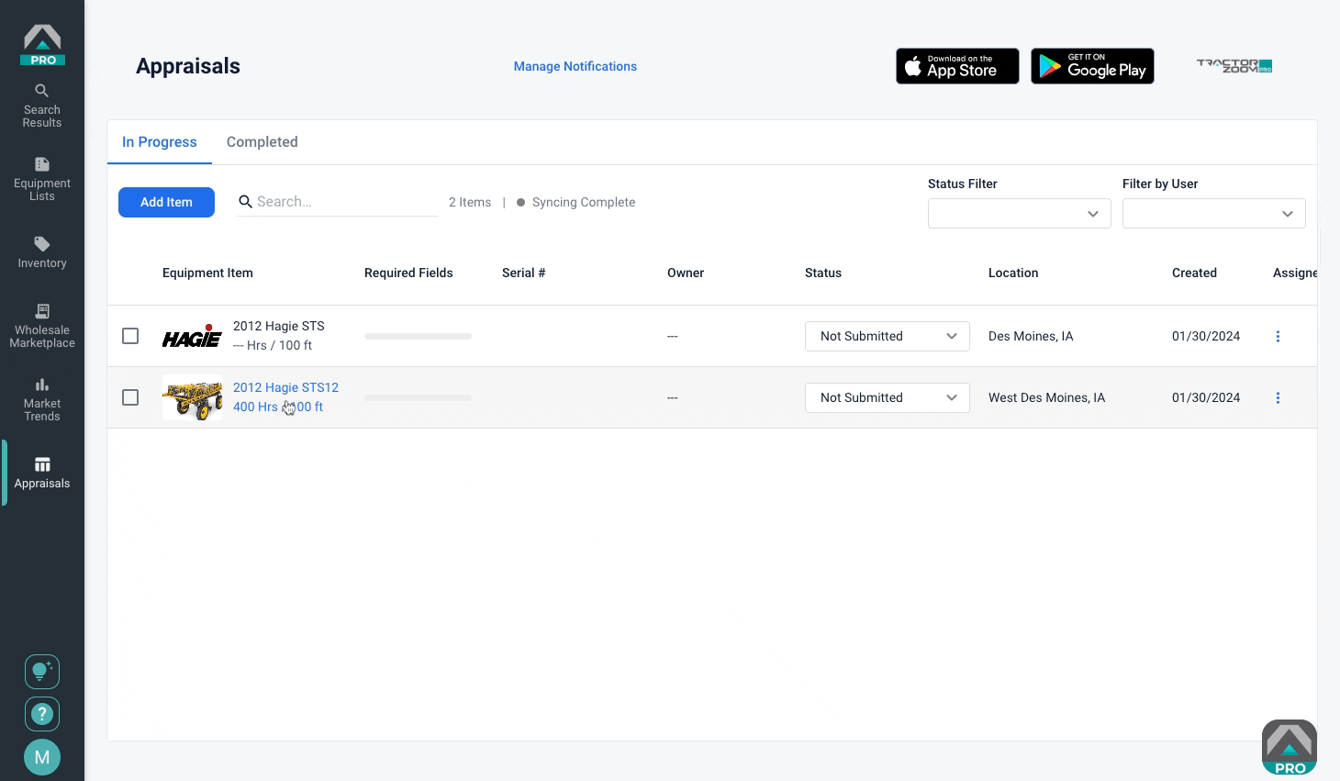Viewport: 1340px width, 781px height.
Task: Open the Hagie STS12 sprayer photo thumbnail
Action: coord(192,398)
